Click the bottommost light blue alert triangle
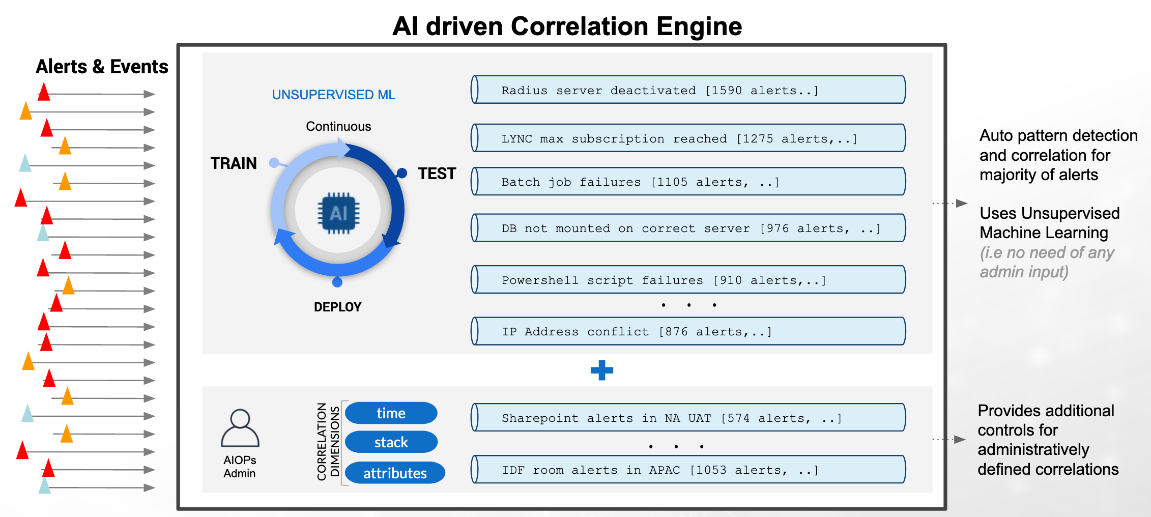Screen dimensions: 1151x517 coord(45,485)
